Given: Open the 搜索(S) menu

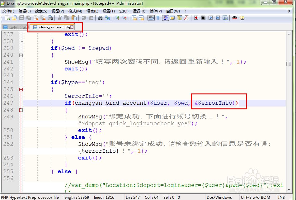Looking at the screenshot, I should pyautogui.click(x=41, y=11).
